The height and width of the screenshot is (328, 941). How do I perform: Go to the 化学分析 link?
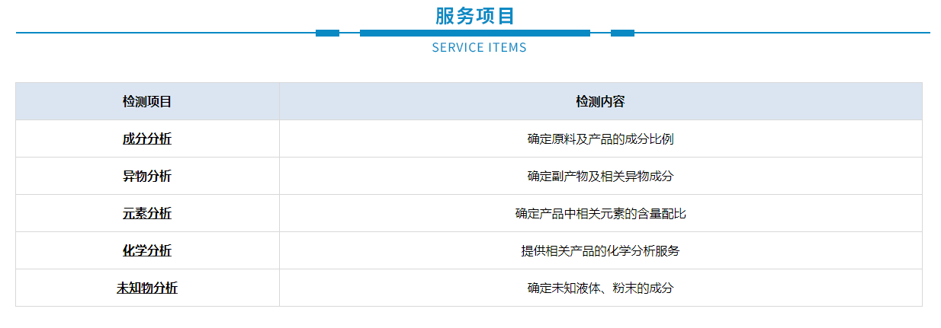click(x=147, y=251)
